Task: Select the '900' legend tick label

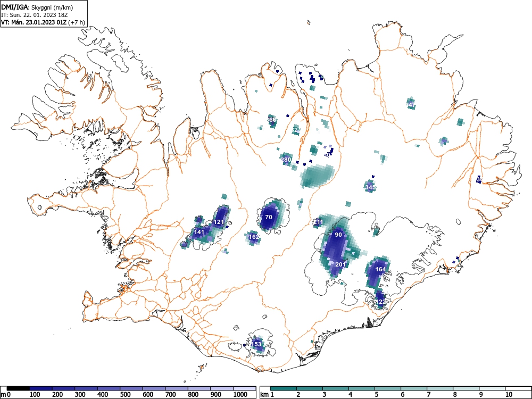Action: tap(216, 395)
